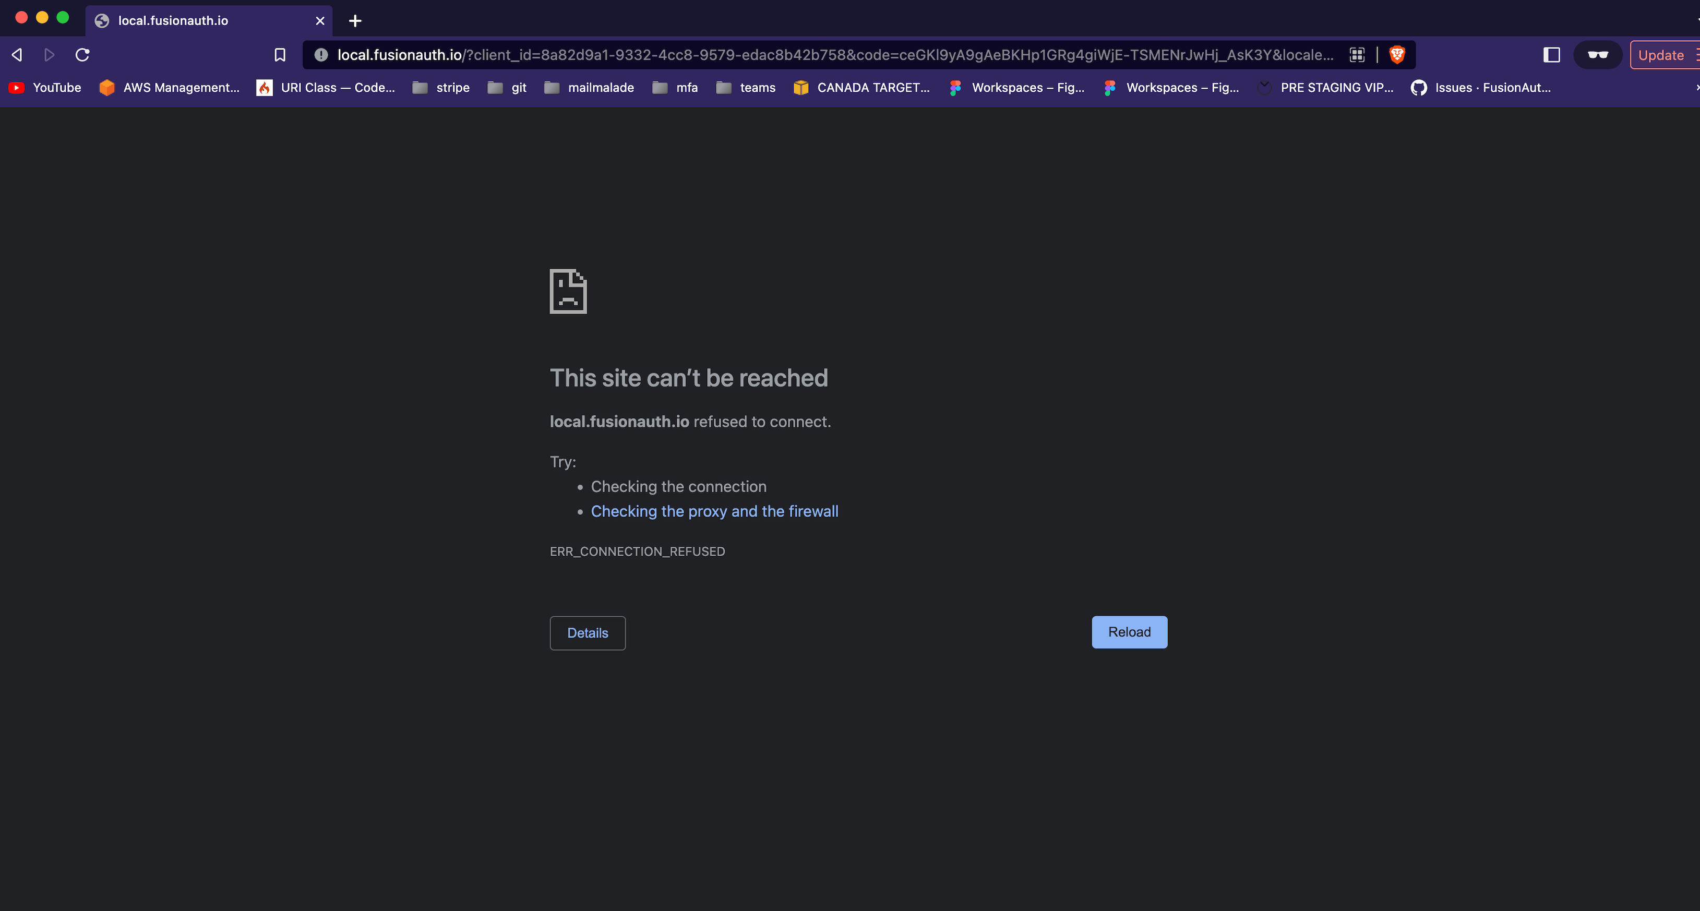Toggle the sidebar panel icon

pos(1551,55)
